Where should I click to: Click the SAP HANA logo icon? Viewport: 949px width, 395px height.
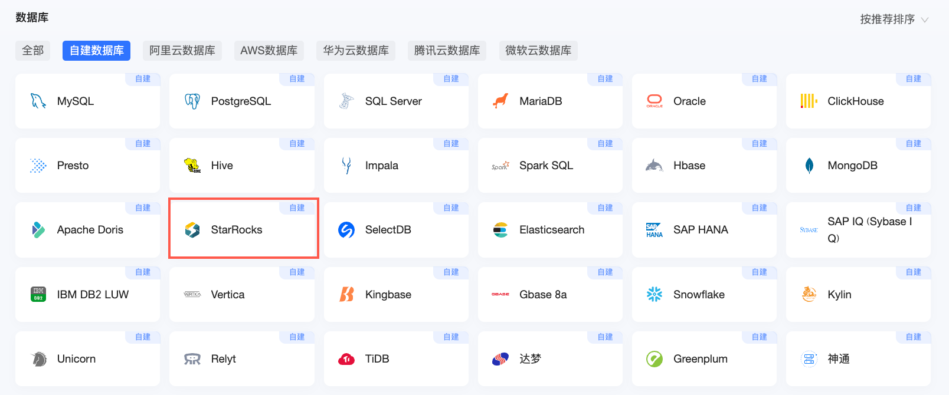tap(655, 230)
